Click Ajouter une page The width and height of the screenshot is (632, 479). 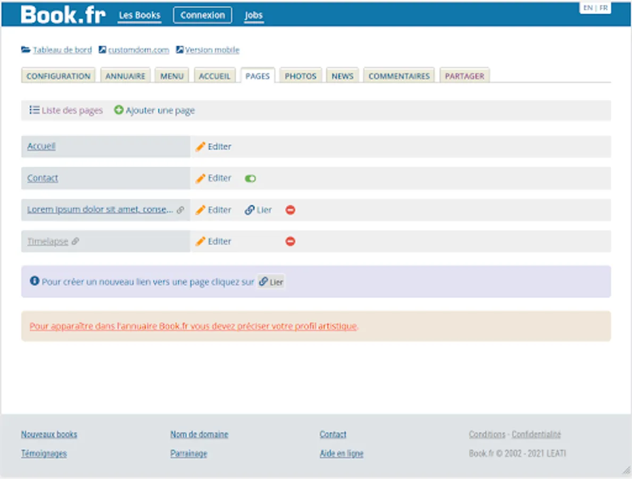tap(160, 111)
